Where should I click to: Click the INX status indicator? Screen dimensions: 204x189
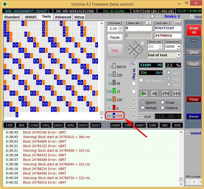[21, 125]
